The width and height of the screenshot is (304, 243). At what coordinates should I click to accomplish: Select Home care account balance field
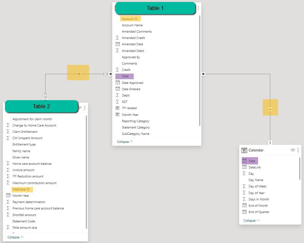click(32, 164)
